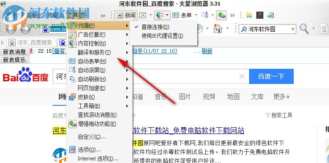Image resolution: width=329 pixels, height=163 pixels.
Task: Click the 新浪消息 ticker label
Action: 14,52
